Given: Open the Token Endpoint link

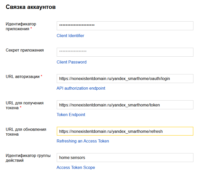Looking at the screenshot, I should click(x=71, y=115).
